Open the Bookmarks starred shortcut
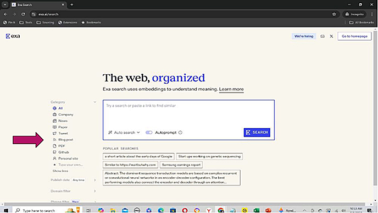378x213 pixels. [x=91, y=23]
